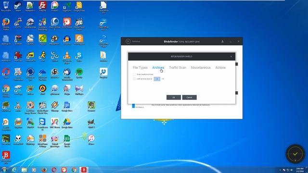Open the Dropbox desktop icon
The image size is (308, 173).
[103, 73]
